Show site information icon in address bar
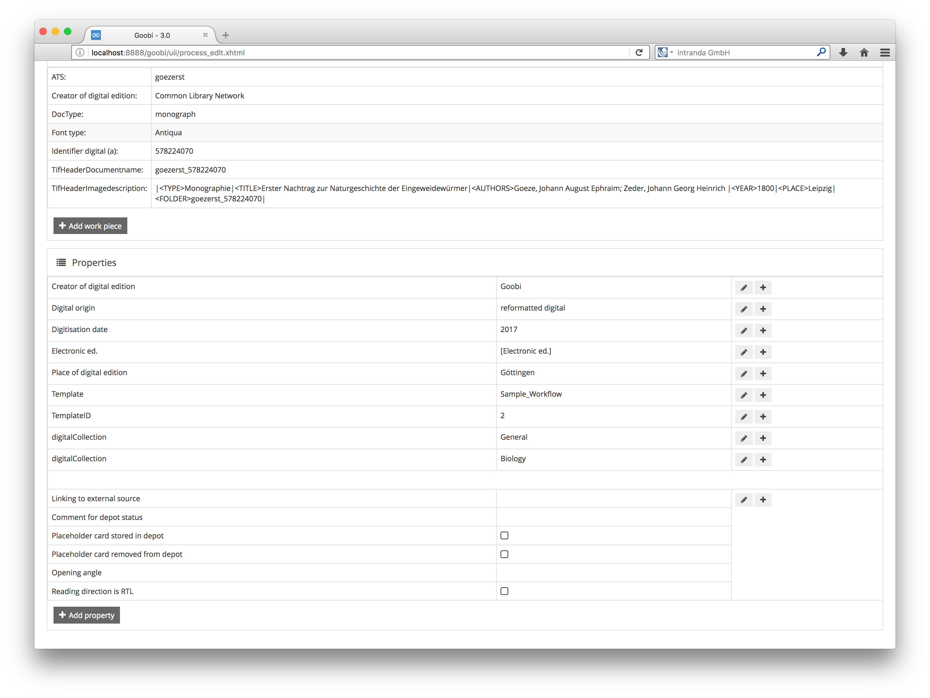 pos(80,53)
